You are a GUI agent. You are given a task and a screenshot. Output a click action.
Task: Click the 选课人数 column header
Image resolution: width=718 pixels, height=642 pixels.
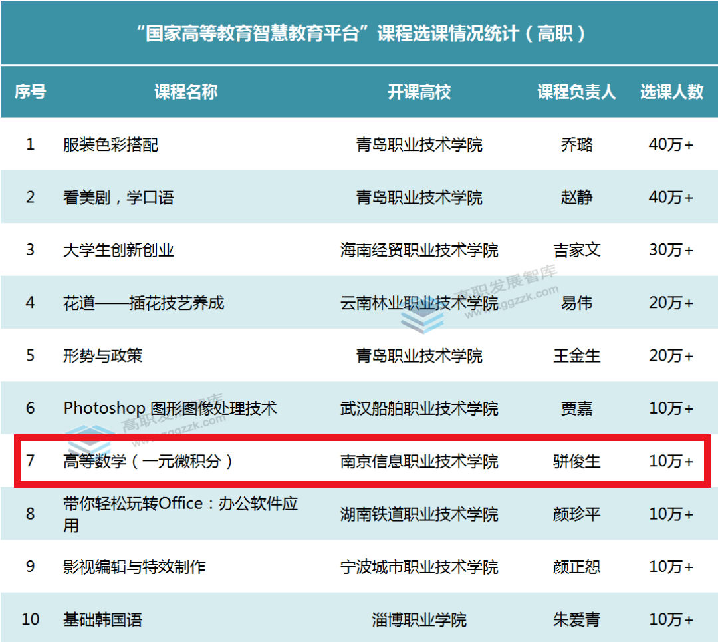[x=671, y=92]
